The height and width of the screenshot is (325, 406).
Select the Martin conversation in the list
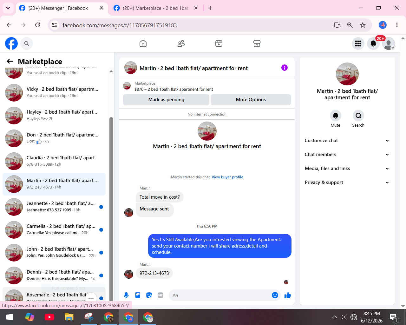click(54, 184)
